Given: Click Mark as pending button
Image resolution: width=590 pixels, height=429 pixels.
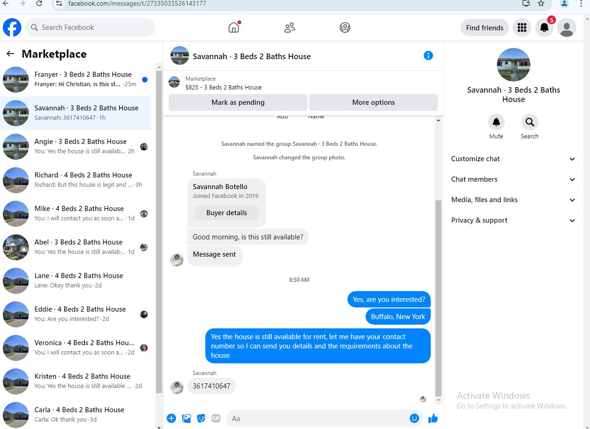Looking at the screenshot, I should [238, 102].
